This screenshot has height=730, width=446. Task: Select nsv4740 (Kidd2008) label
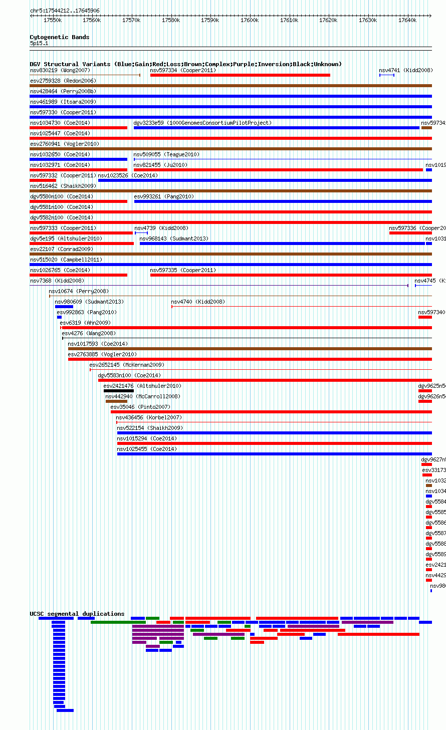click(x=198, y=302)
